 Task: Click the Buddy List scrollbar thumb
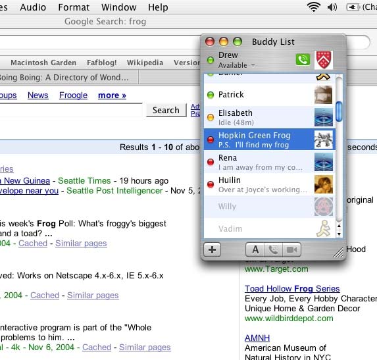point(339,112)
